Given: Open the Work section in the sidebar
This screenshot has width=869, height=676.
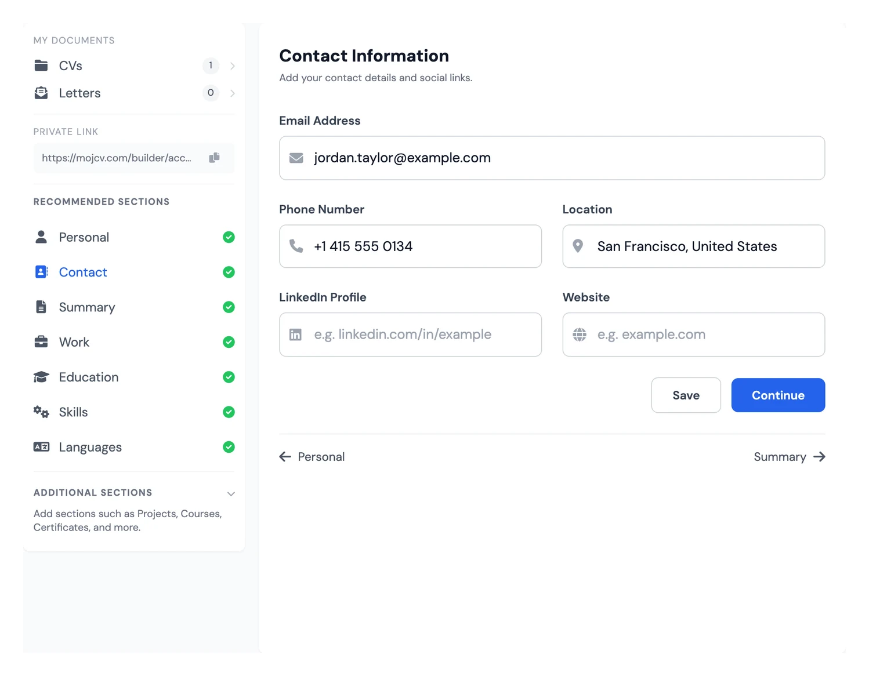Looking at the screenshot, I should click(x=134, y=342).
